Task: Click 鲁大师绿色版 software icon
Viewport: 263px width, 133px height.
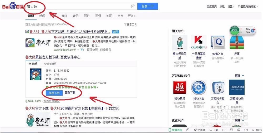Action: (179, 42)
